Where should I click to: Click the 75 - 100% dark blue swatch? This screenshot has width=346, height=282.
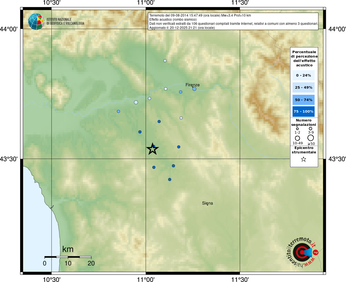[304, 112]
